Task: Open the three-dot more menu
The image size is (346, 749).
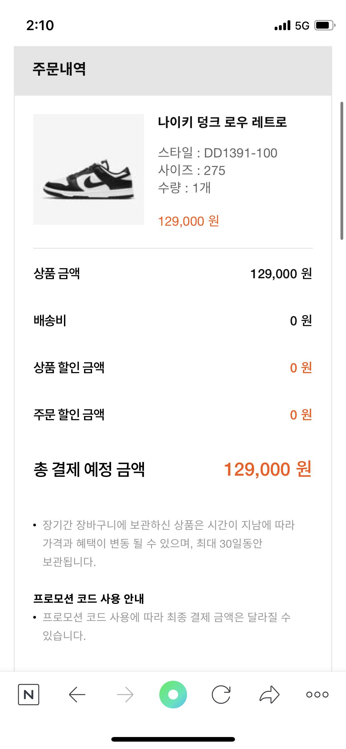Action: [317, 694]
